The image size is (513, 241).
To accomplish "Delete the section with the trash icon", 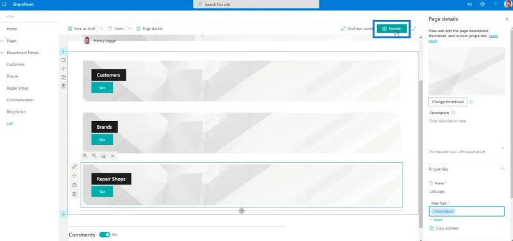I will [x=63, y=86].
